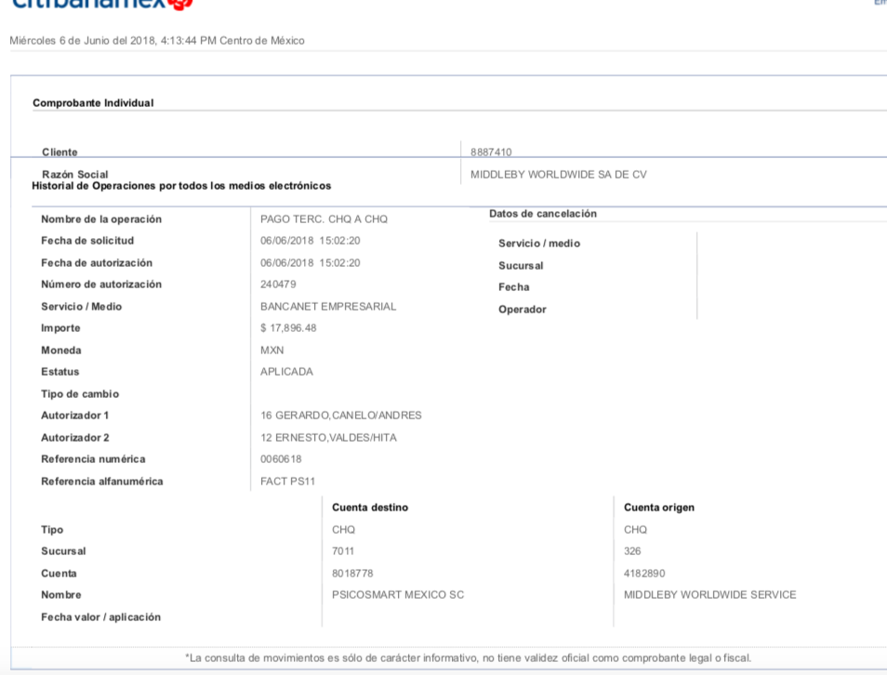Select CHQ type under Cuenta destino
The height and width of the screenshot is (675, 887).
point(343,530)
